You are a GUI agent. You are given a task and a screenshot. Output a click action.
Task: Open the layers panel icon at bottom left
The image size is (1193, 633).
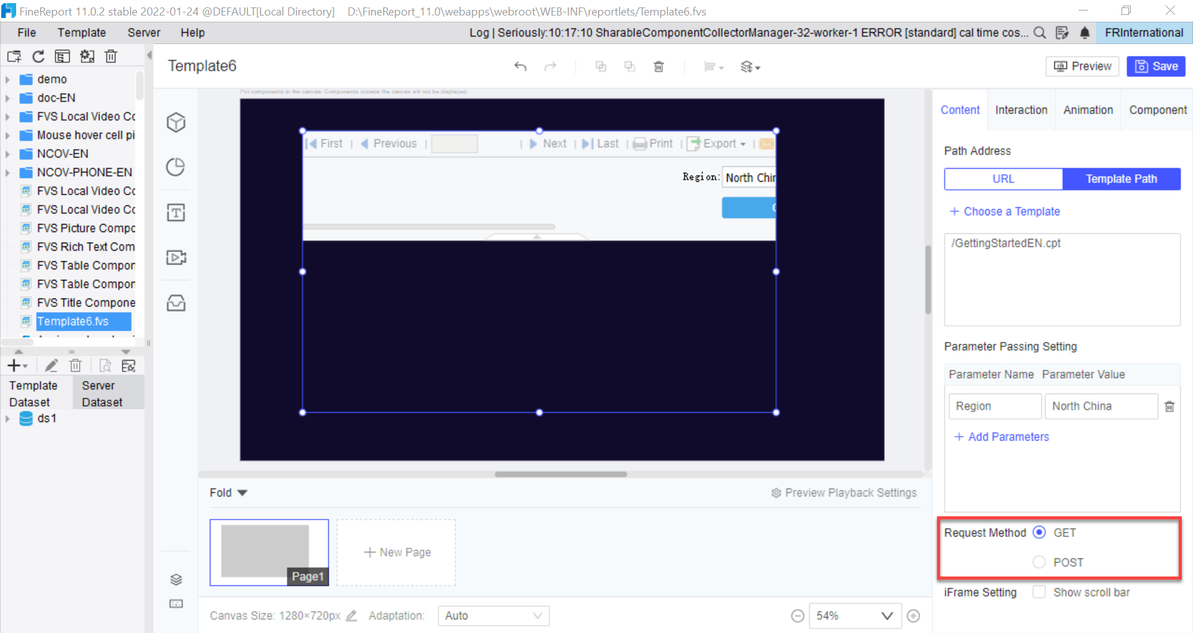point(176,579)
